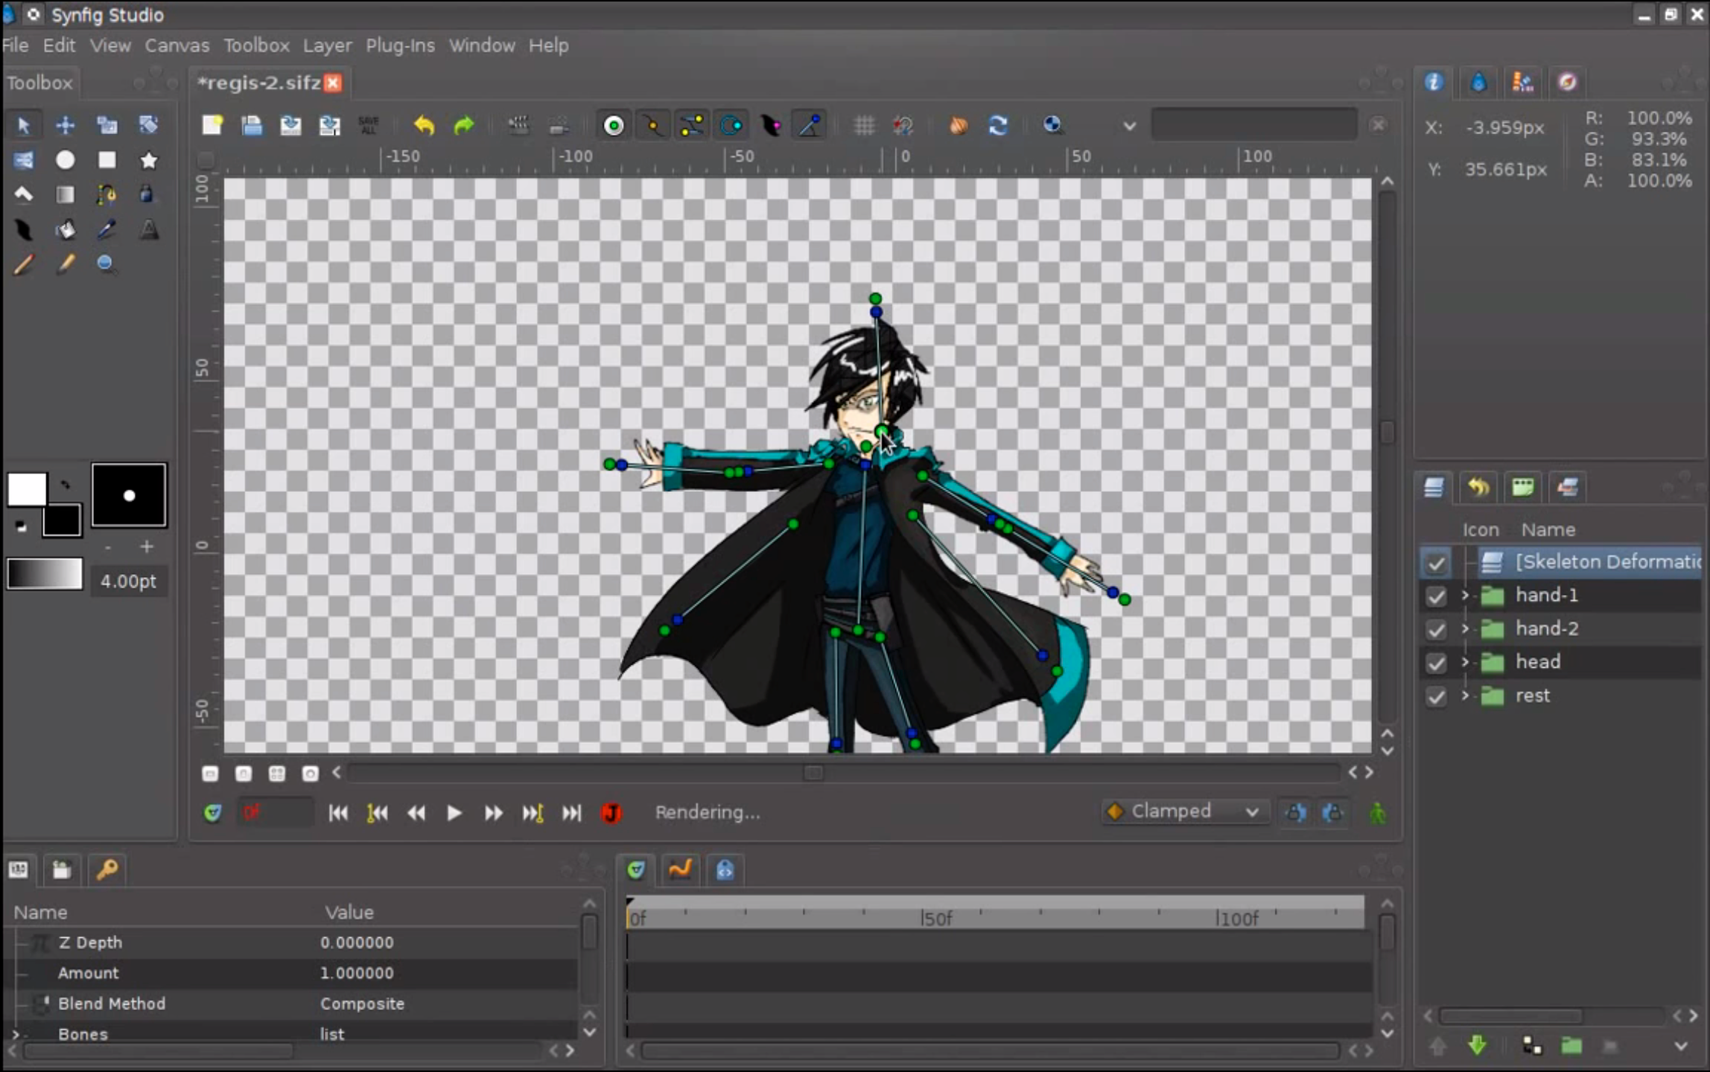
Task: Create a new document from toolbar
Action: 213,125
